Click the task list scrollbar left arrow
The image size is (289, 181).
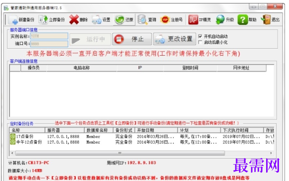[12, 153]
